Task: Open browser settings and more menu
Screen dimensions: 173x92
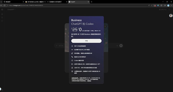Action: click(171, 5)
